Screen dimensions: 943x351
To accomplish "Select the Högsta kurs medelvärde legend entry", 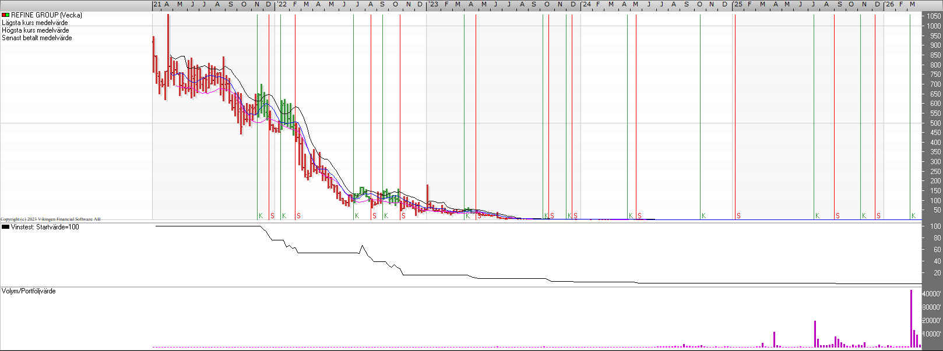I will point(35,30).
